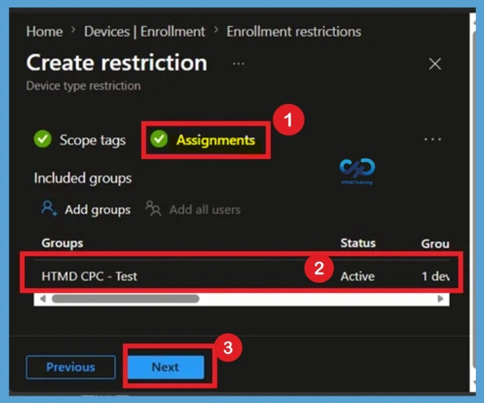Click the Add groups person icon
Viewport: 484px width, 403px height.
(49, 209)
